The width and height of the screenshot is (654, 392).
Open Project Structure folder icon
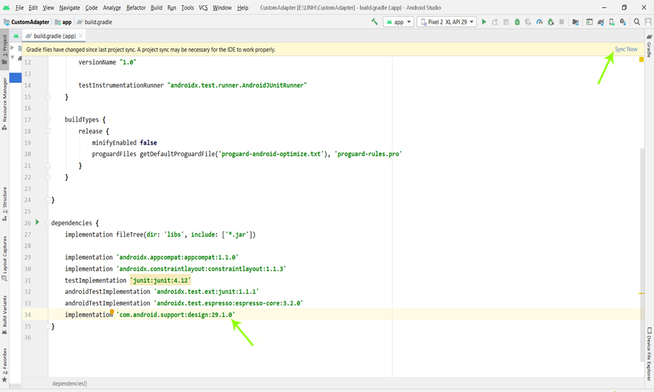576,22
